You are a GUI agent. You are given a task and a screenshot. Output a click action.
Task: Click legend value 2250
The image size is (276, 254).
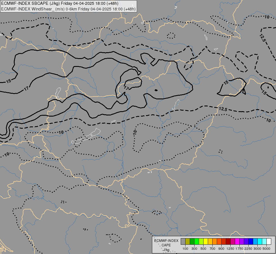[x=248, y=249]
